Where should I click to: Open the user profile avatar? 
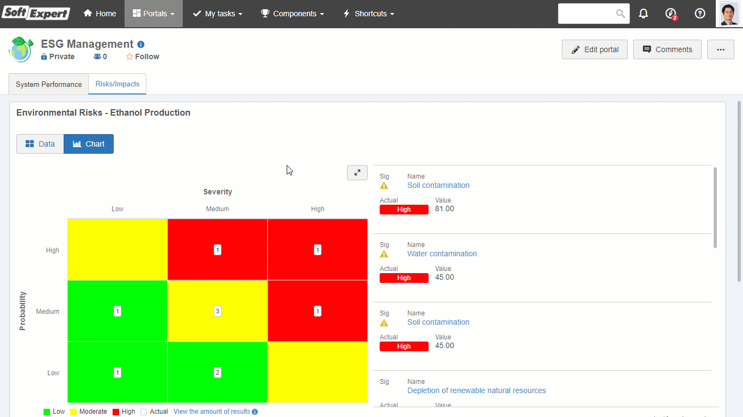point(729,14)
